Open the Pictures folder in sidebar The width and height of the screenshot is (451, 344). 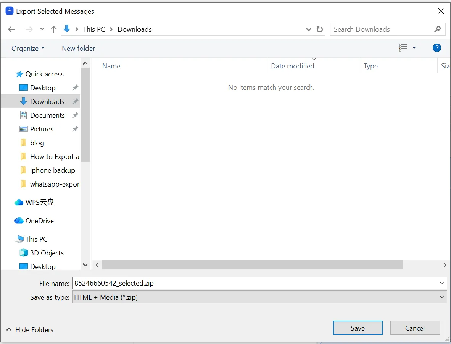[x=42, y=129]
